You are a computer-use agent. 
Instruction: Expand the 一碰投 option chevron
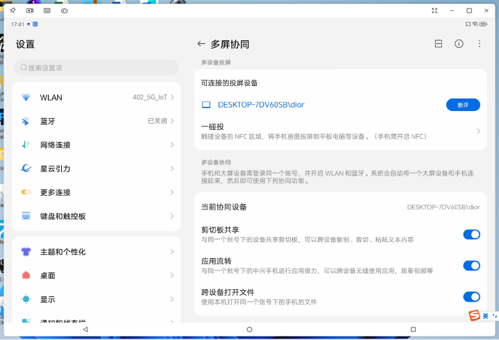tap(478, 131)
